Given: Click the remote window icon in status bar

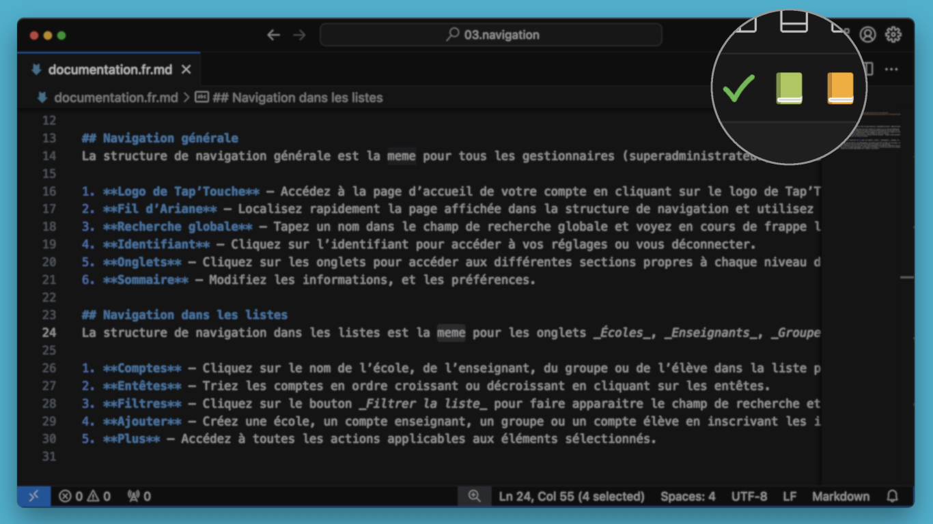Looking at the screenshot, I should [x=33, y=496].
